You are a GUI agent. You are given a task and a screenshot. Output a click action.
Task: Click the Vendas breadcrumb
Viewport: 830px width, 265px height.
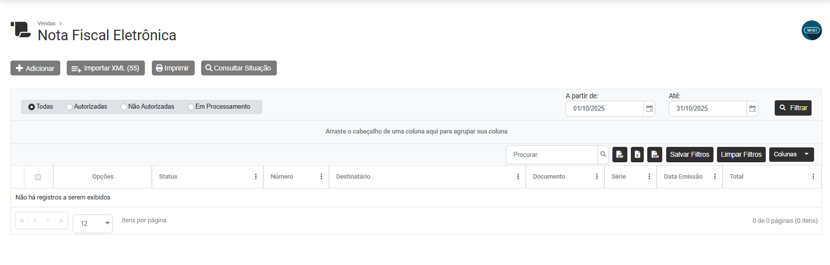click(46, 23)
